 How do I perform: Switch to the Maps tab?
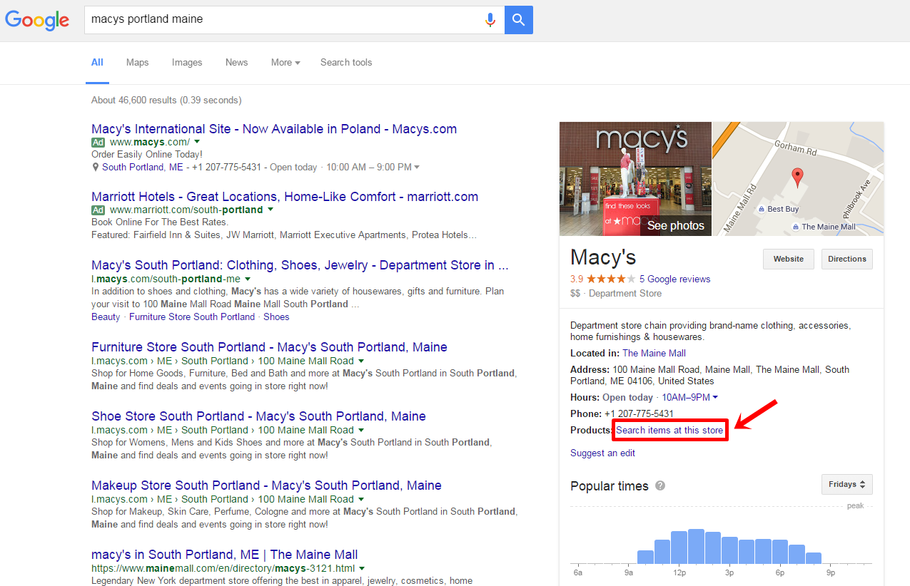click(138, 62)
